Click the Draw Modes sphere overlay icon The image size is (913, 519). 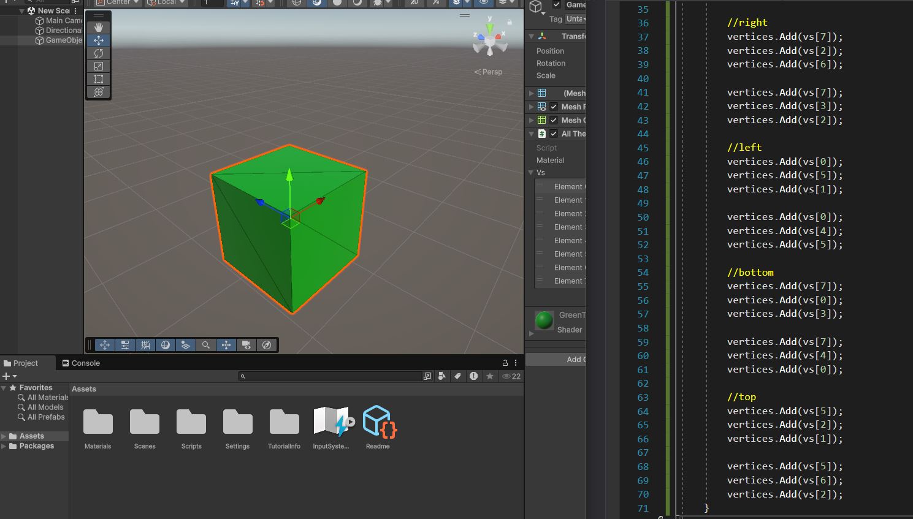tap(166, 345)
